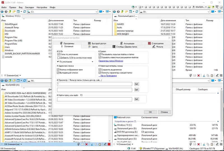The height and width of the screenshot is (151, 224).
Task: Click the back arrow in the H:\ pane
Action: tap(2, 81)
